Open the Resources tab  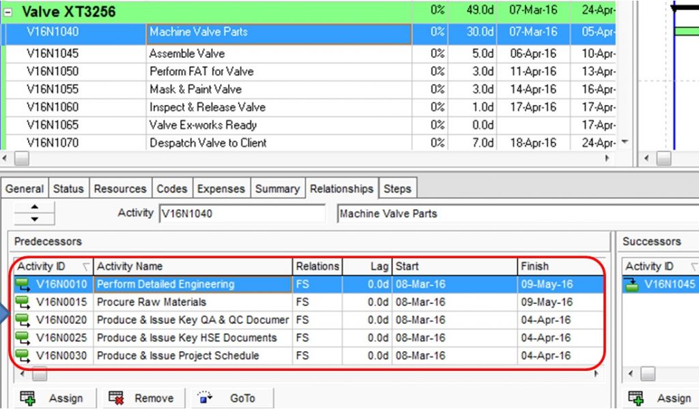pyautogui.click(x=119, y=189)
